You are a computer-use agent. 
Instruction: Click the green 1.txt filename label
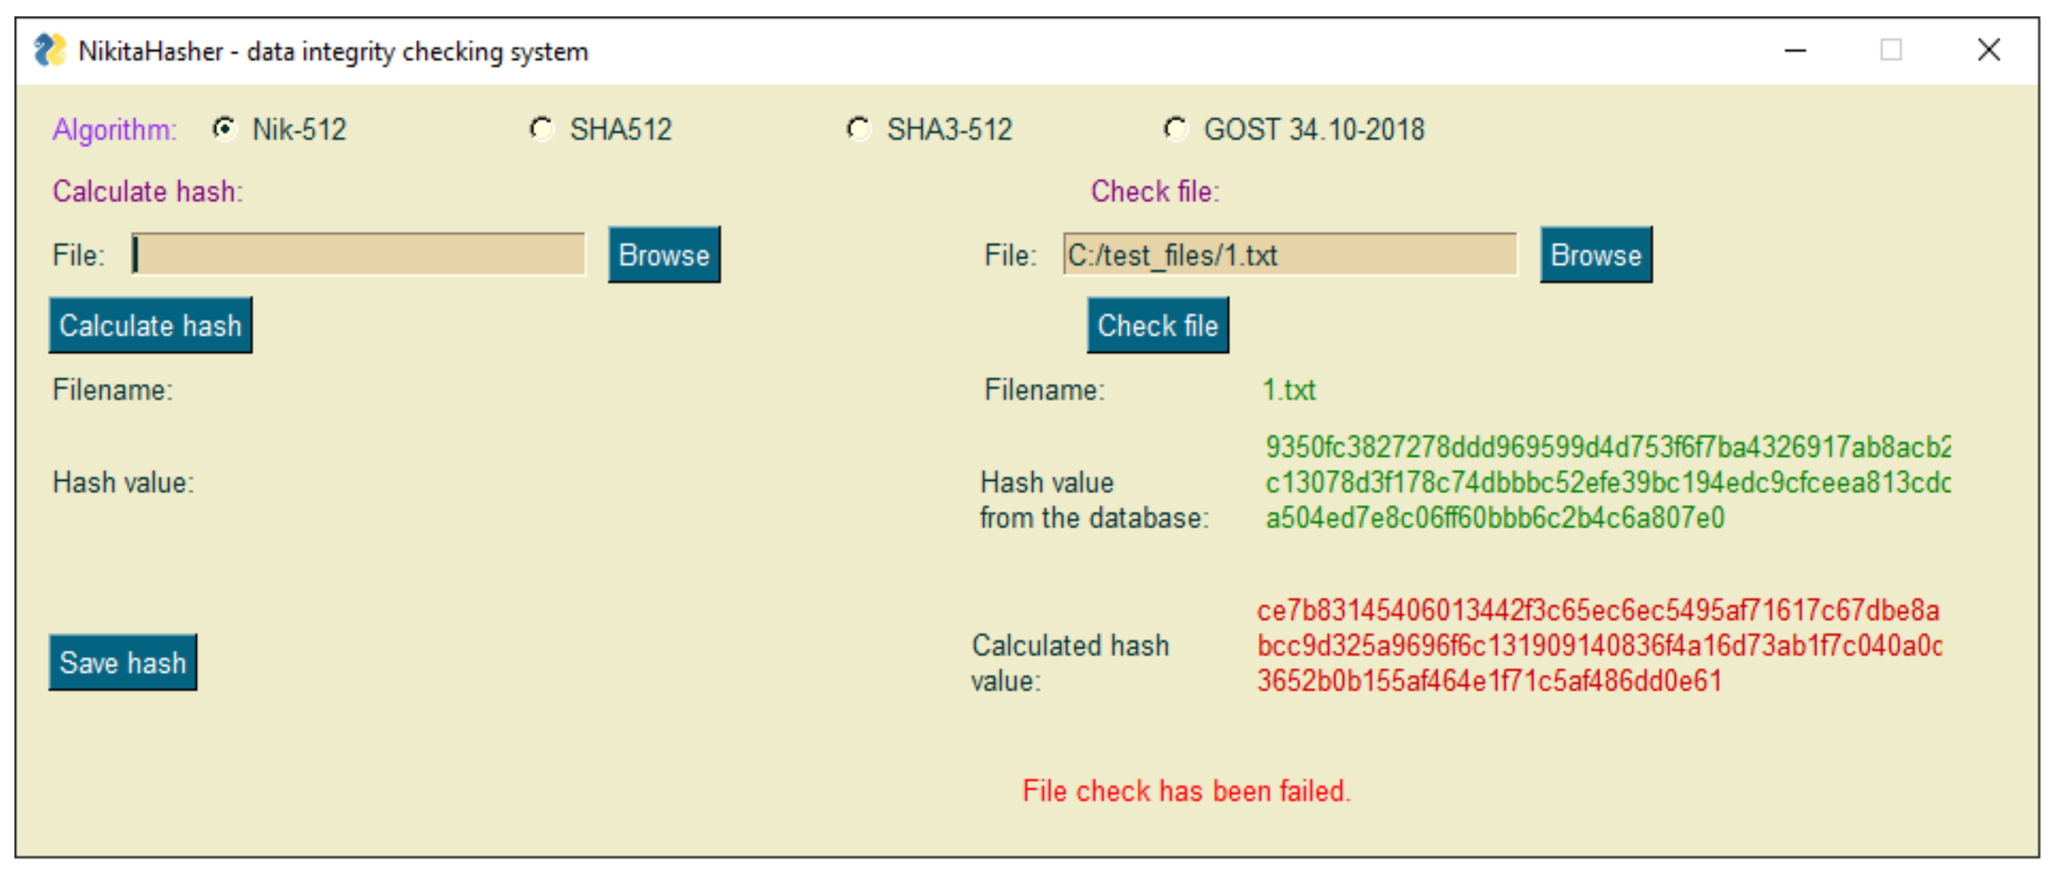1288,390
